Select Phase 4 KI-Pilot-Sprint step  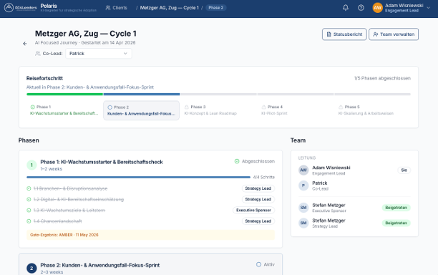pyautogui.click(x=296, y=110)
